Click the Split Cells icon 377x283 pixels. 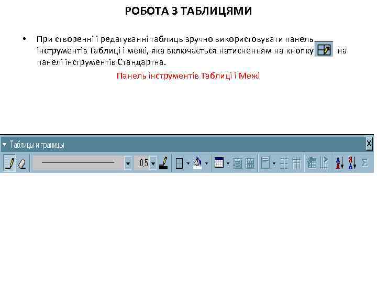(250, 164)
